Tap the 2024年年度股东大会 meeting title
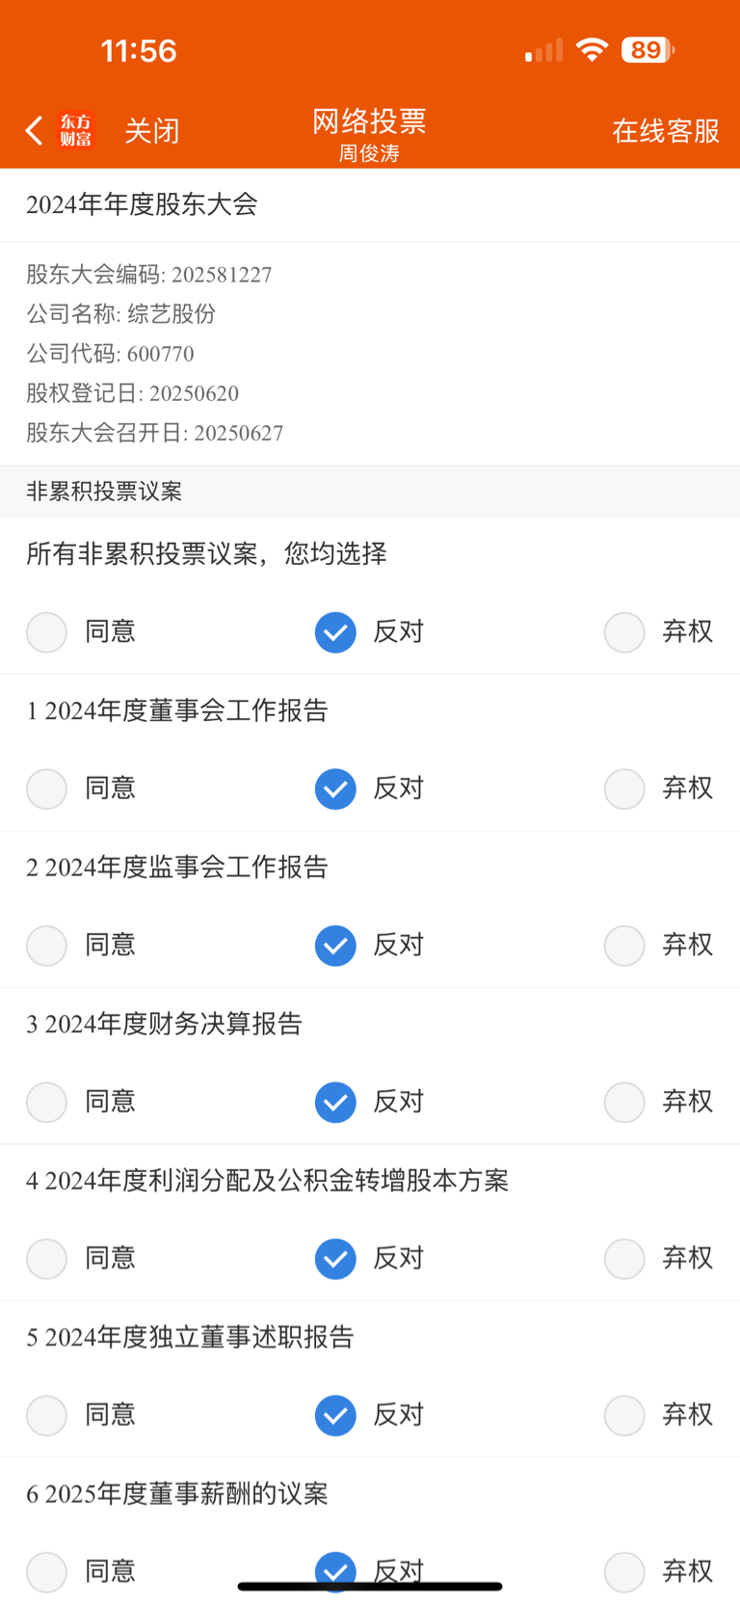The height and width of the screenshot is (1605, 740). pos(142,204)
